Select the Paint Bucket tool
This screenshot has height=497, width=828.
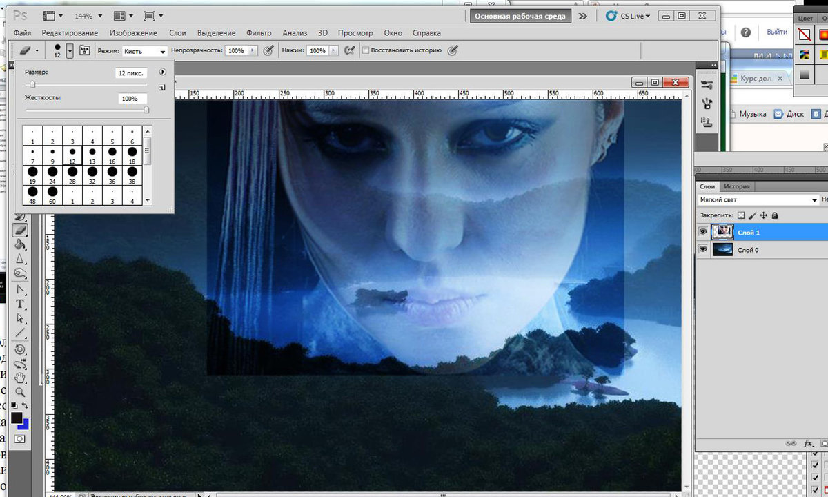coord(20,244)
